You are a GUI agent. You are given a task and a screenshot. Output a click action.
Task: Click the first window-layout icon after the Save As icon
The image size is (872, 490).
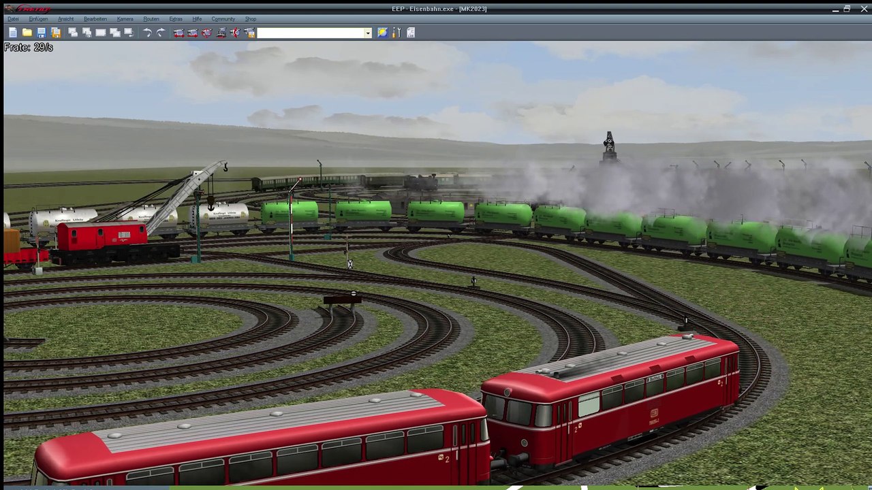tap(73, 33)
